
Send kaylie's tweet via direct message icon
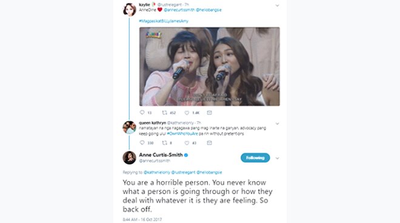(x=210, y=113)
